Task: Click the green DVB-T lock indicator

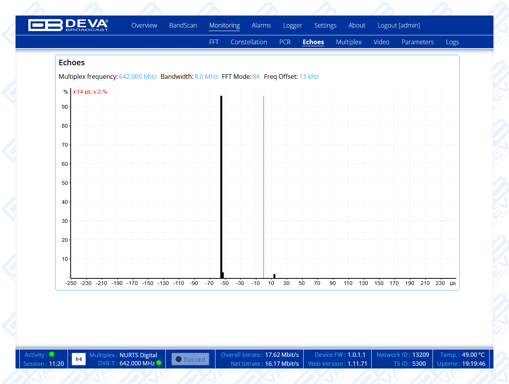Action: tap(159, 363)
